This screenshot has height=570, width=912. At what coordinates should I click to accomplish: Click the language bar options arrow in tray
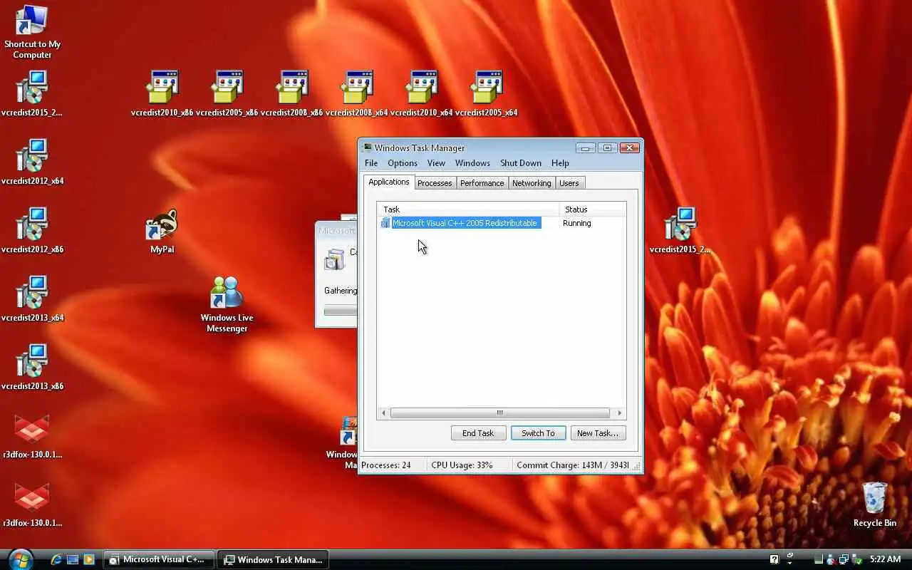click(789, 564)
